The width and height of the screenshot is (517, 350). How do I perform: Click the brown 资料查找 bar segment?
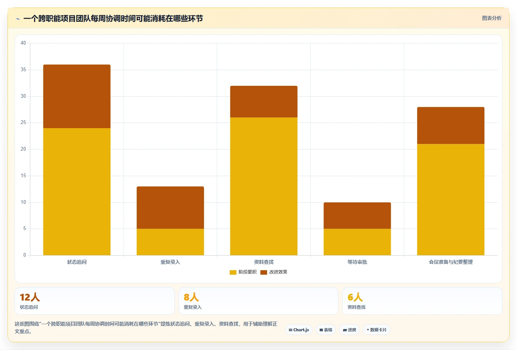(x=264, y=102)
